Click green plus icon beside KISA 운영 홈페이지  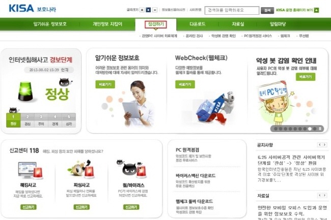[x=316, y=10]
